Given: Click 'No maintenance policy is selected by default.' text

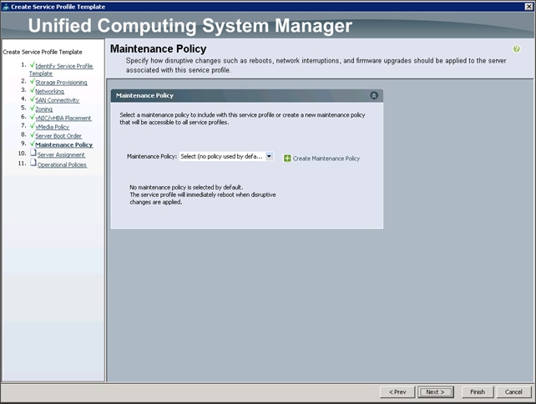Looking at the screenshot, I should click(x=186, y=187).
